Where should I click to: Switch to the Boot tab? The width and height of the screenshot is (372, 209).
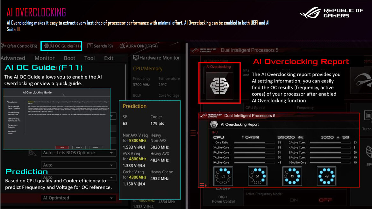point(69,58)
